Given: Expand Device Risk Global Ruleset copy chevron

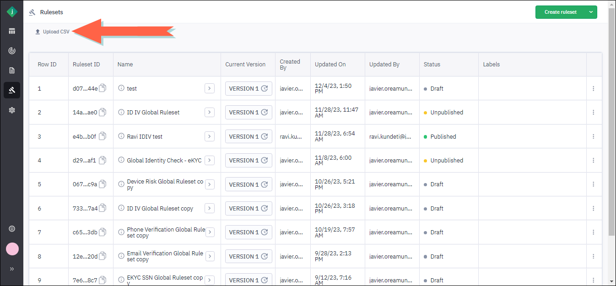Looking at the screenshot, I should pyautogui.click(x=210, y=184).
